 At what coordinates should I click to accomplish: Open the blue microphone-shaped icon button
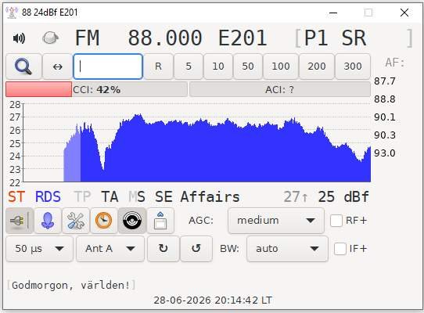coord(48,221)
